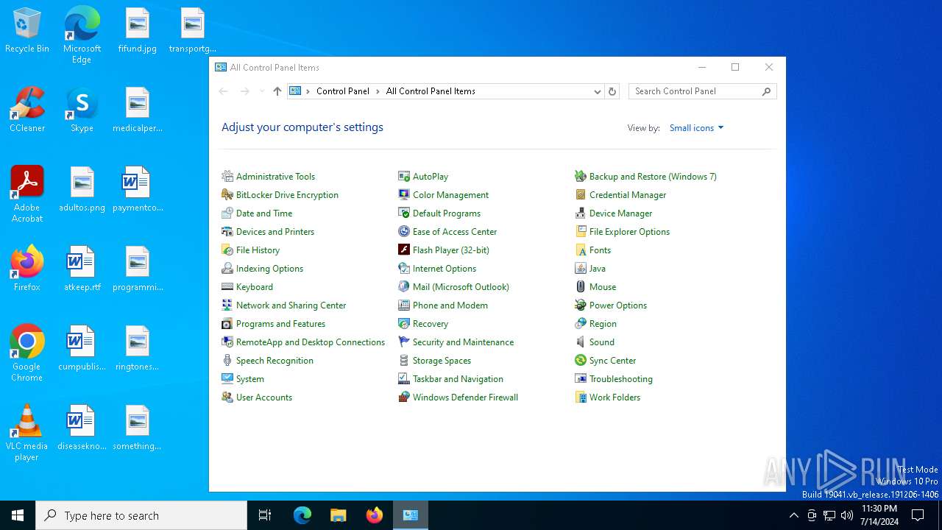942x530 pixels.
Task: Open Programs and Features link
Action: click(x=280, y=324)
